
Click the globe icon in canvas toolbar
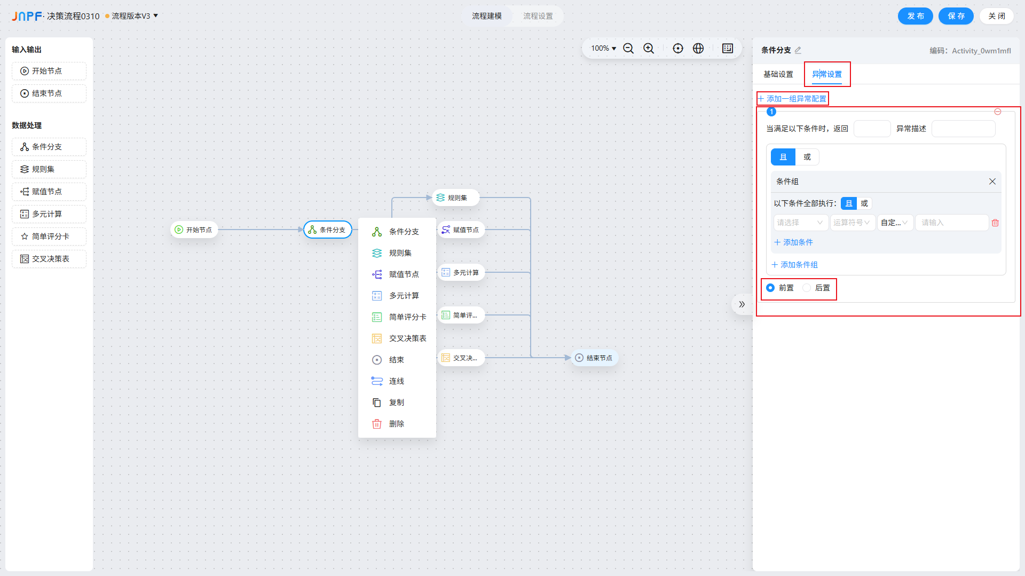pyautogui.click(x=698, y=49)
